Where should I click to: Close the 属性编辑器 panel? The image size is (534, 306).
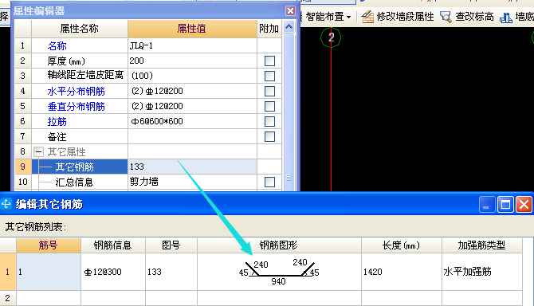click(290, 11)
